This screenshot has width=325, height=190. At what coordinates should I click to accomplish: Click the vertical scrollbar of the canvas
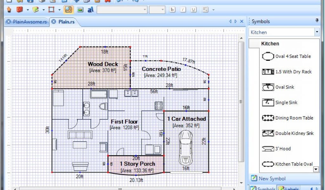pos(241,101)
